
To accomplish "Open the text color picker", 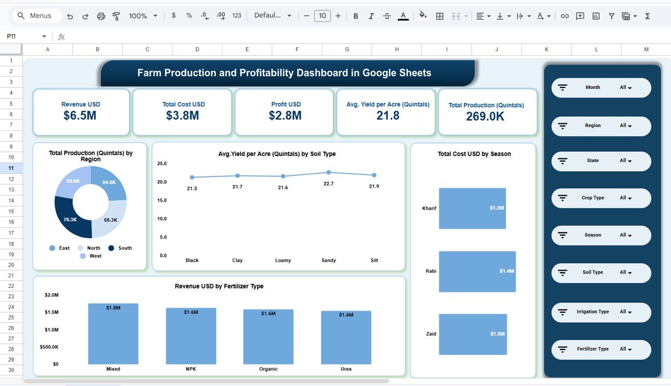I will pyautogui.click(x=403, y=16).
